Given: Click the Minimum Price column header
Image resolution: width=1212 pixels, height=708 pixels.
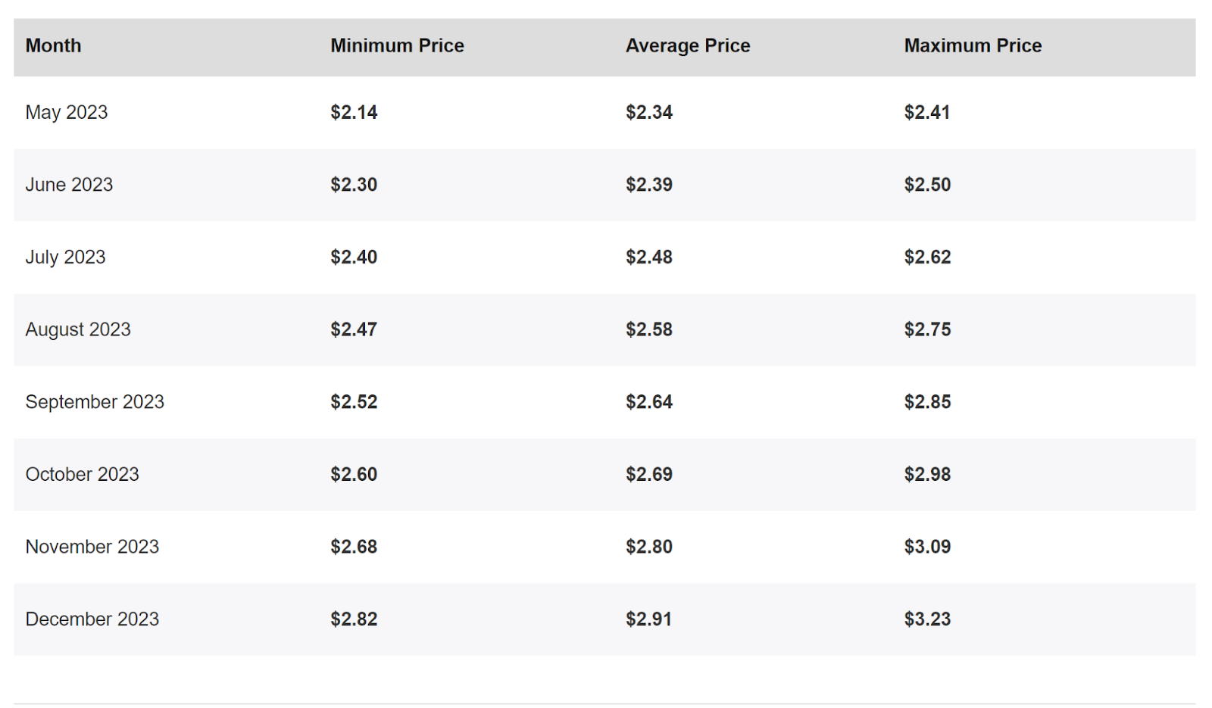Looking at the screenshot, I should click(x=397, y=45).
